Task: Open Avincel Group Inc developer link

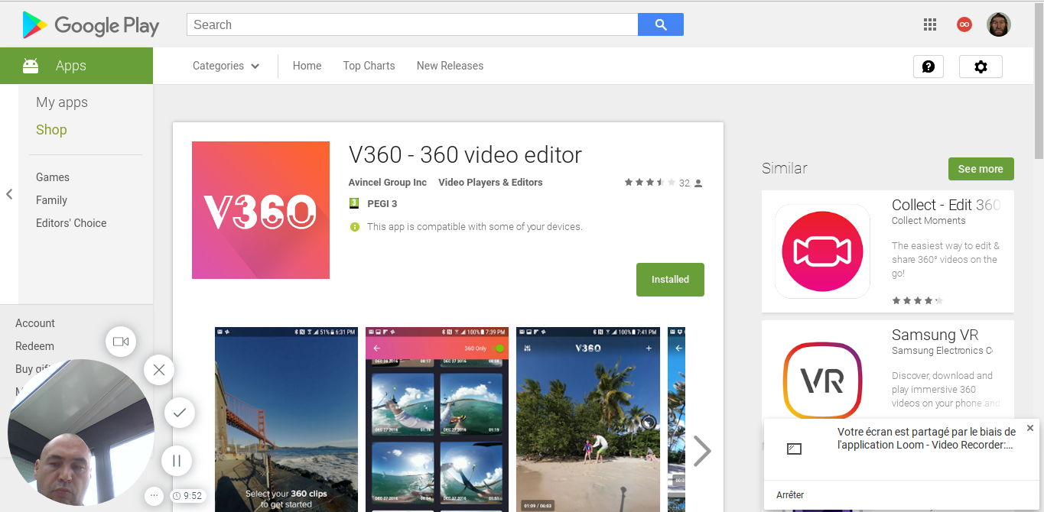Action: [x=388, y=183]
